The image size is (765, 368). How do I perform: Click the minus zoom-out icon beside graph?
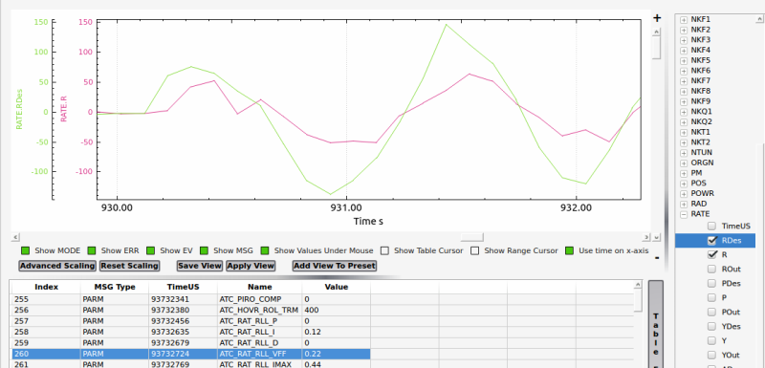[x=657, y=257]
